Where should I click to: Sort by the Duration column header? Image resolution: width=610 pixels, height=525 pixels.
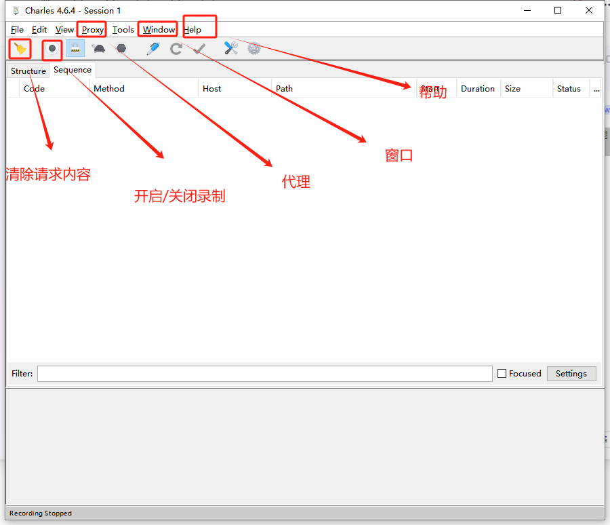tap(478, 88)
